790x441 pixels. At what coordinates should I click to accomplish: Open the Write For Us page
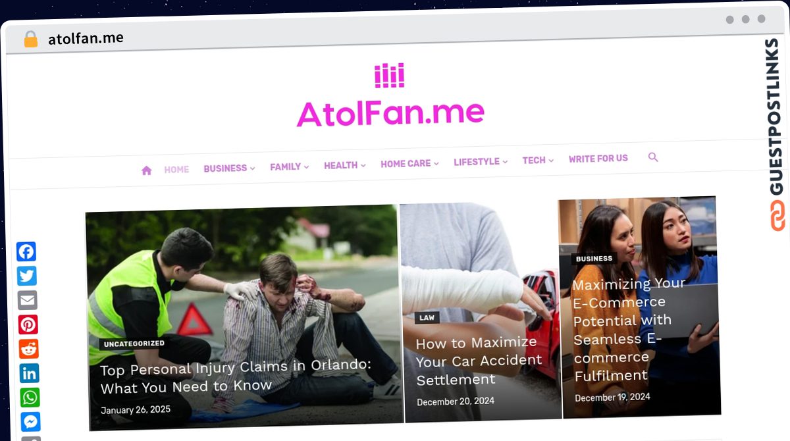(x=598, y=159)
